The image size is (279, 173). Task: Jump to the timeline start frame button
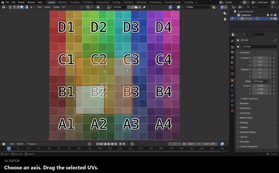pyautogui.click(x=98, y=144)
